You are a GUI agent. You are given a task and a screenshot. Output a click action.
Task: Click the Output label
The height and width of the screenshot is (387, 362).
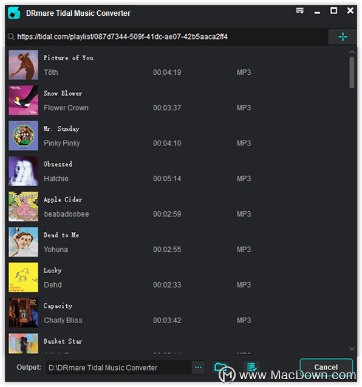[x=29, y=368]
